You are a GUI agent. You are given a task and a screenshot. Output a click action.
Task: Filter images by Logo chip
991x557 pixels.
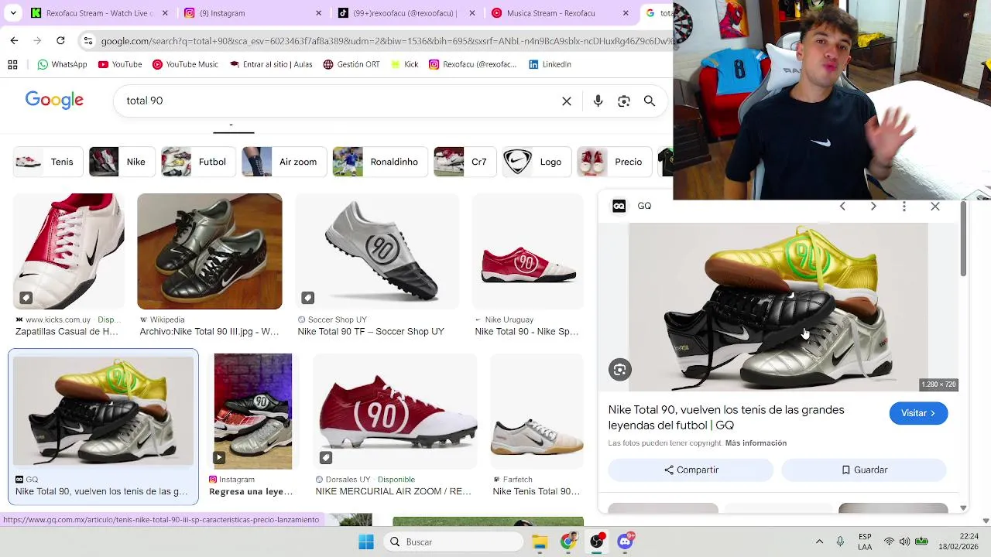click(x=536, y=162)
